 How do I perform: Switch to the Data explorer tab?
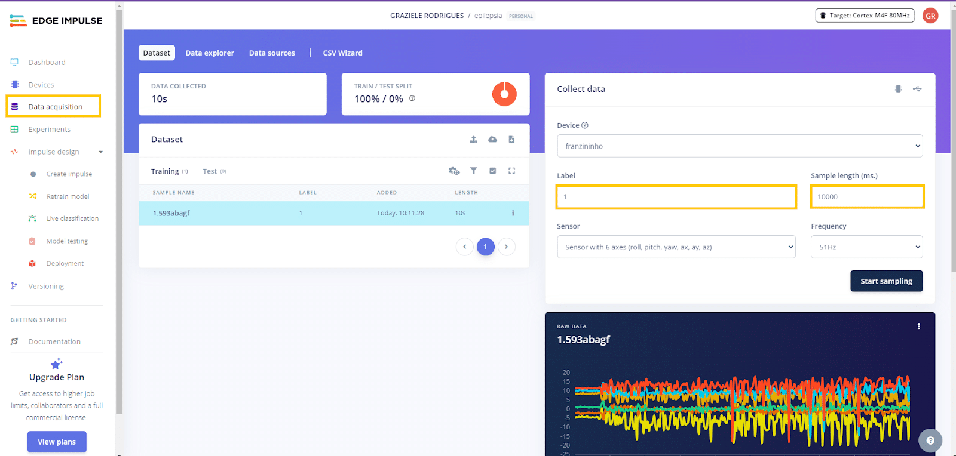[x=210, y=53]
